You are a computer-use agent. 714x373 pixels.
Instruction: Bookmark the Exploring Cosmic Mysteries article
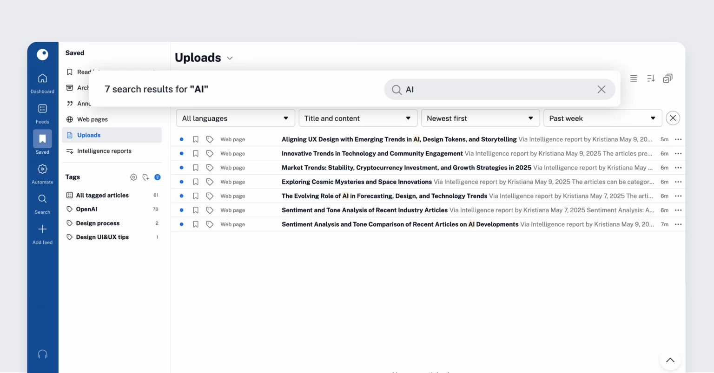click(196, 182)
